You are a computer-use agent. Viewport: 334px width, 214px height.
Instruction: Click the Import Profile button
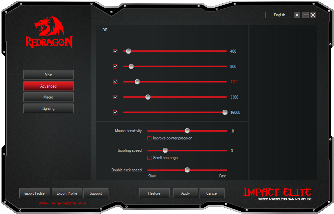(x=34, y=193)
